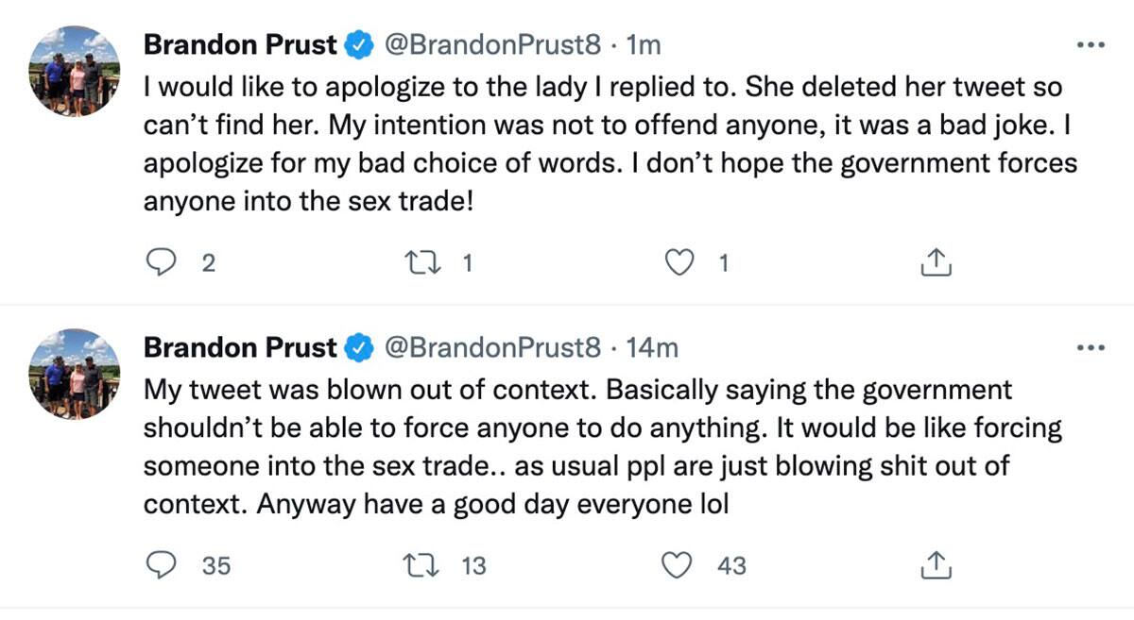The height and width of the screenshot is (620, 1134).
Task: Open Brandon Prust name on second tweet
Action: tap(240, 347)
